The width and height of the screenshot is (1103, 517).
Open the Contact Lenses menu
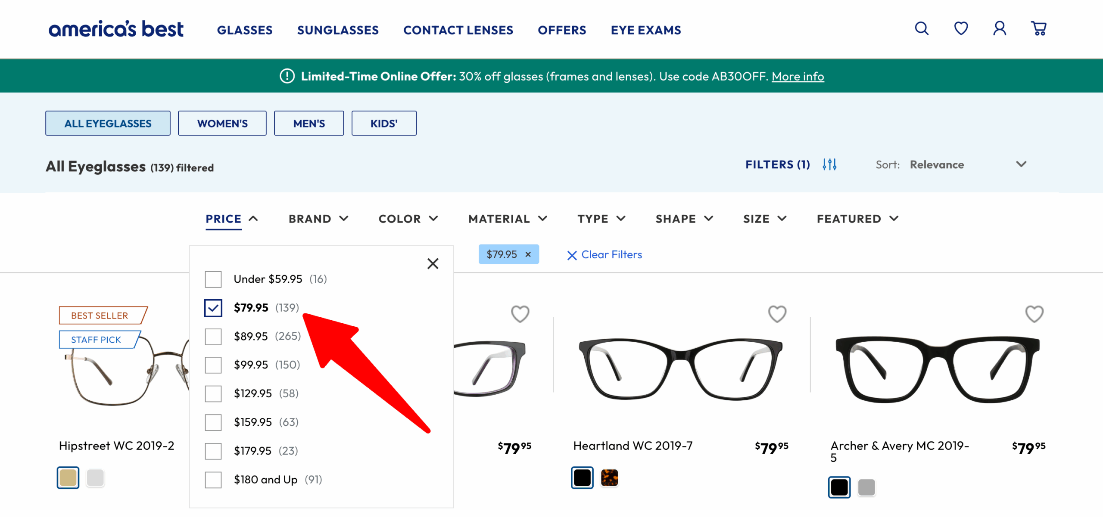click(458, 30)
